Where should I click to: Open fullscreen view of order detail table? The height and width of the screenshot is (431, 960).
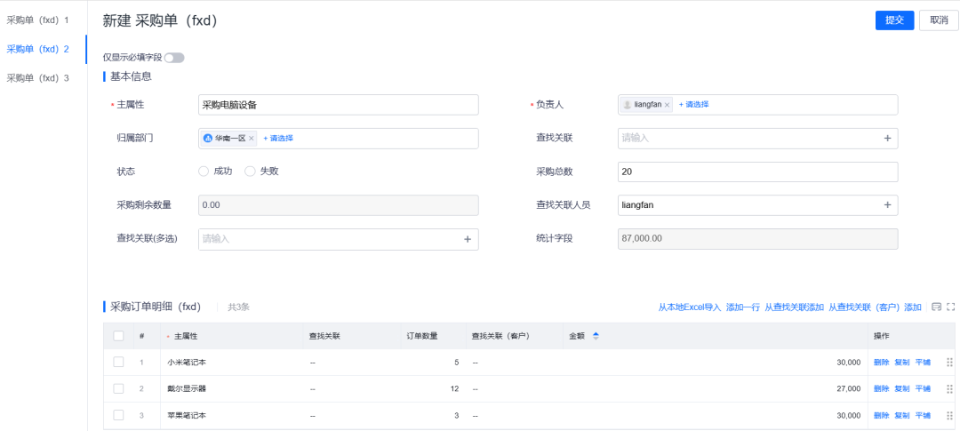[950, 307]
